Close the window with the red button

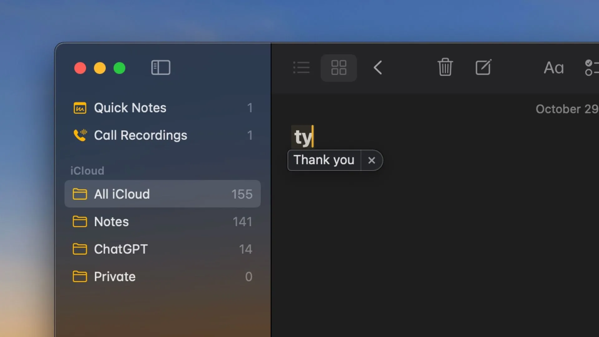click(x=80, y=68)
